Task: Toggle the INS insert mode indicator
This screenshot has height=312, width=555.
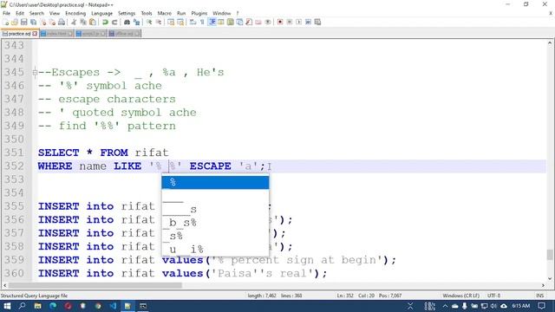Action: pos(539,296)
